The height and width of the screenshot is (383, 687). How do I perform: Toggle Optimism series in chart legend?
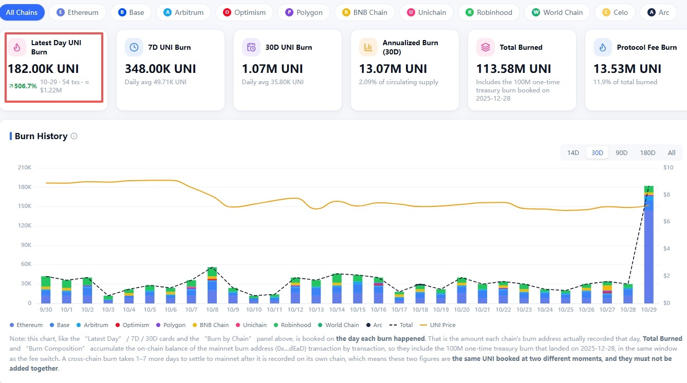click(132, 325)
